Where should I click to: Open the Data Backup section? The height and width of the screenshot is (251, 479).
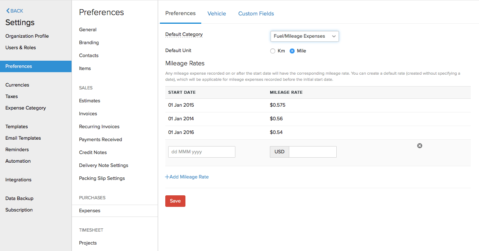coord(19,198)
